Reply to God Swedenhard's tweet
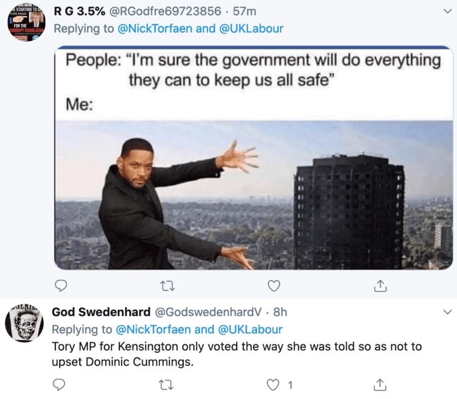457x399 pixels. [x=61, y=385]
